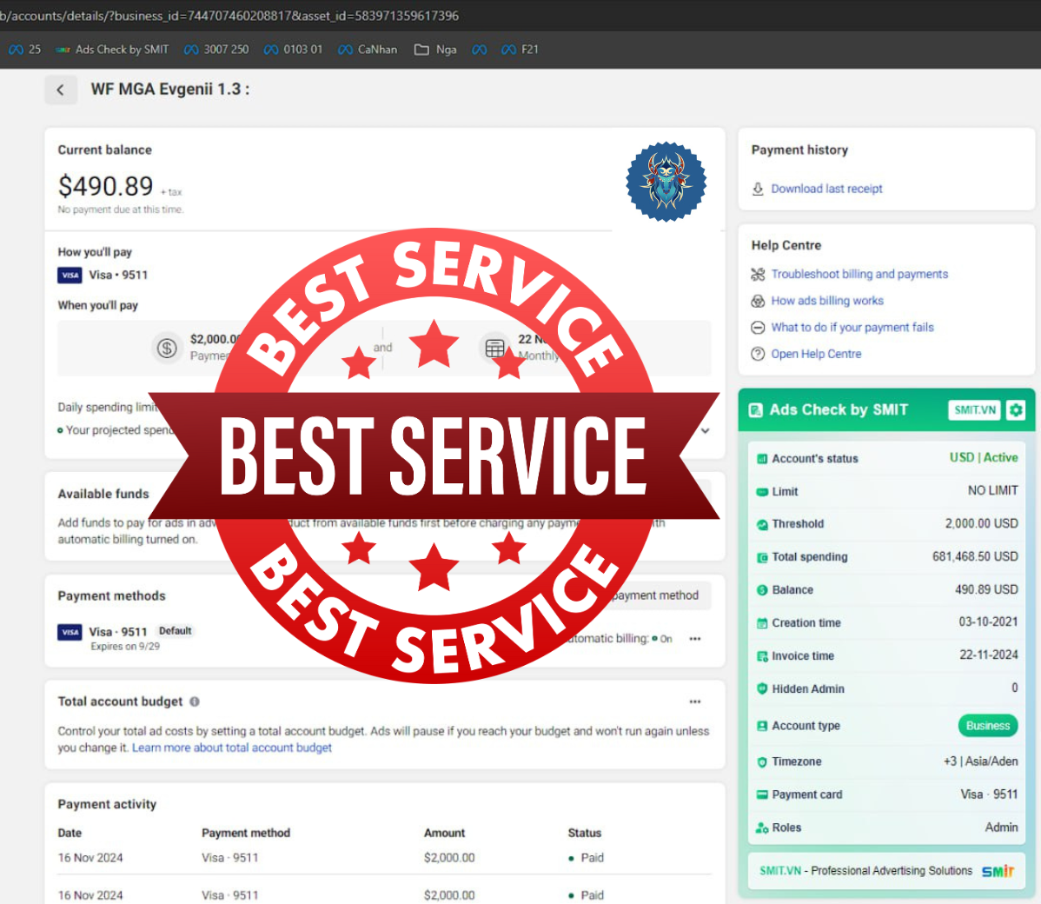Click the How ads billing works icon
Image resolution: width=1041 pixels, height=904 pixels.
click(x=758, y=301)
